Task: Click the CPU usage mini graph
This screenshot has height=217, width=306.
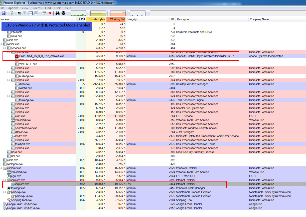Action: coord(78,13)
